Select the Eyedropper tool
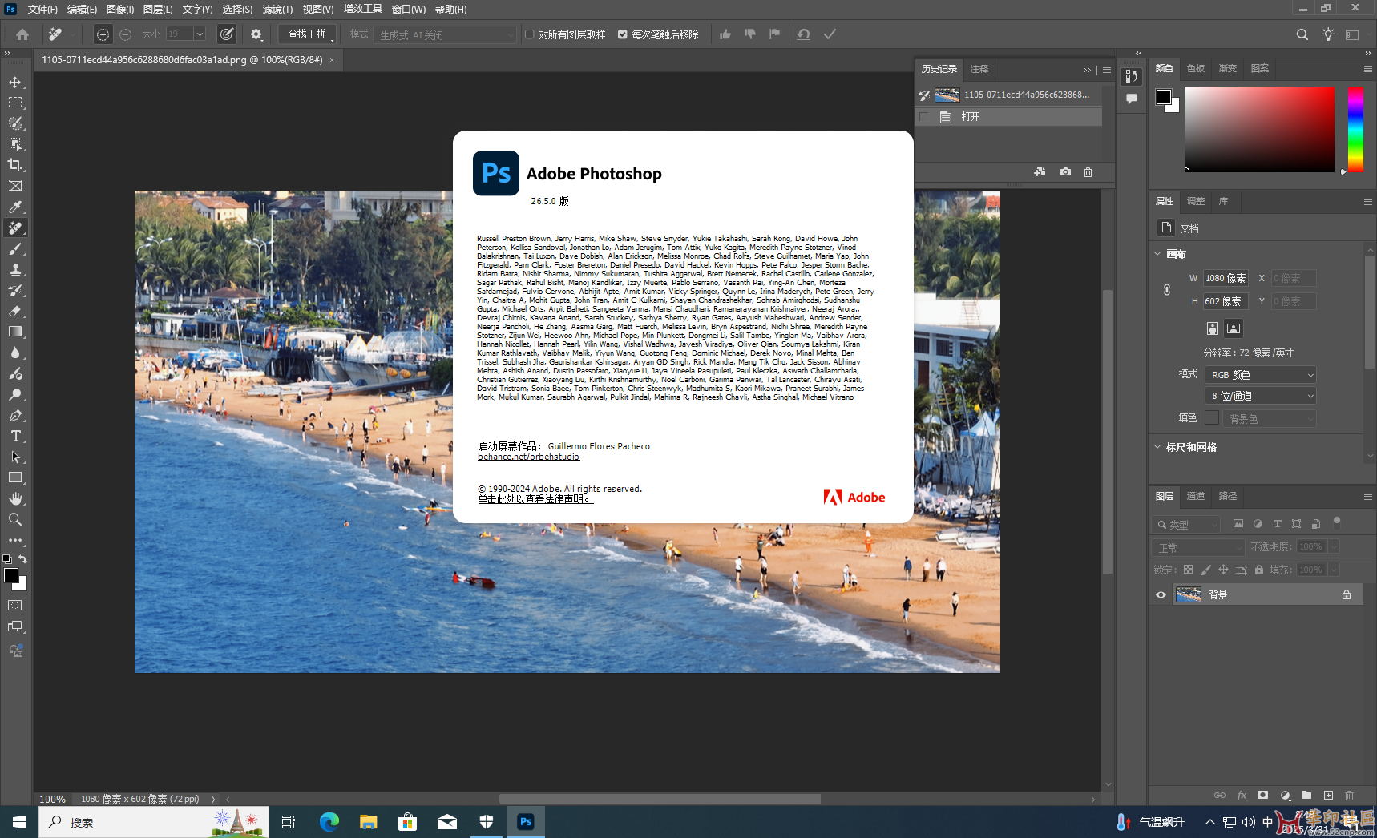Image resolution: width=1377 pixels, height=838 pixels. (15, 207)
